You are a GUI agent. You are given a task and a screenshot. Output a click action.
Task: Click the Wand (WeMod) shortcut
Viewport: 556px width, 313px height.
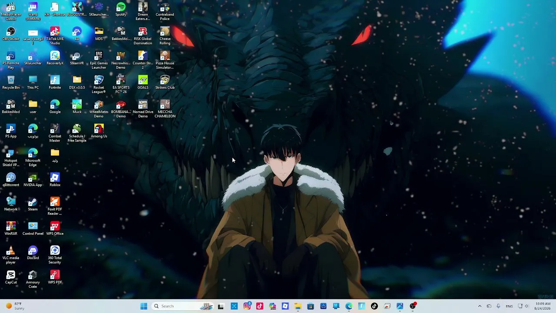tap(33, 12)
